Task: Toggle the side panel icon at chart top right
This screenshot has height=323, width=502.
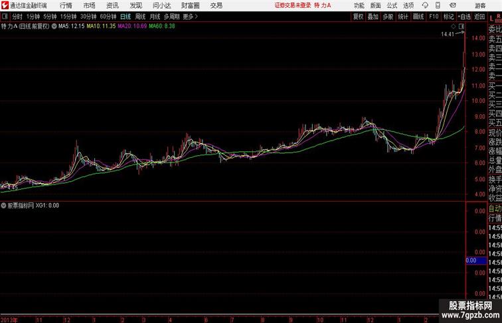Action: (x=461, y=27)
